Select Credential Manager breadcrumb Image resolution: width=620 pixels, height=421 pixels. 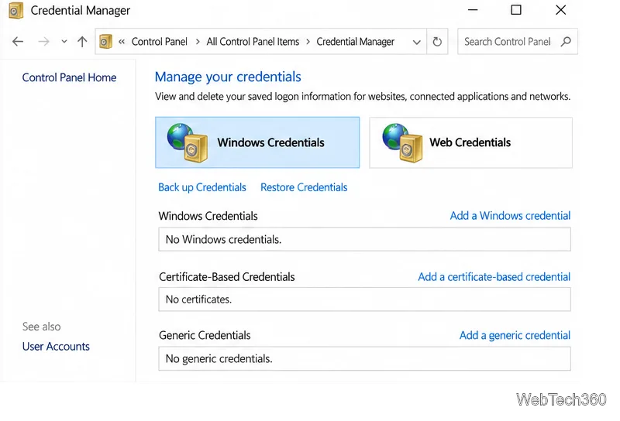click(x=355, y=42)
